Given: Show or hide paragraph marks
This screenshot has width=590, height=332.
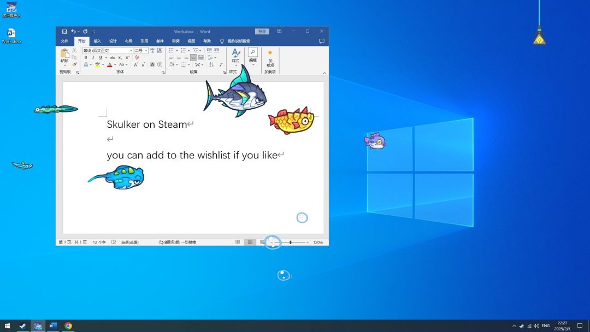Looking at the screenshot, I should (x=221, y=64).
